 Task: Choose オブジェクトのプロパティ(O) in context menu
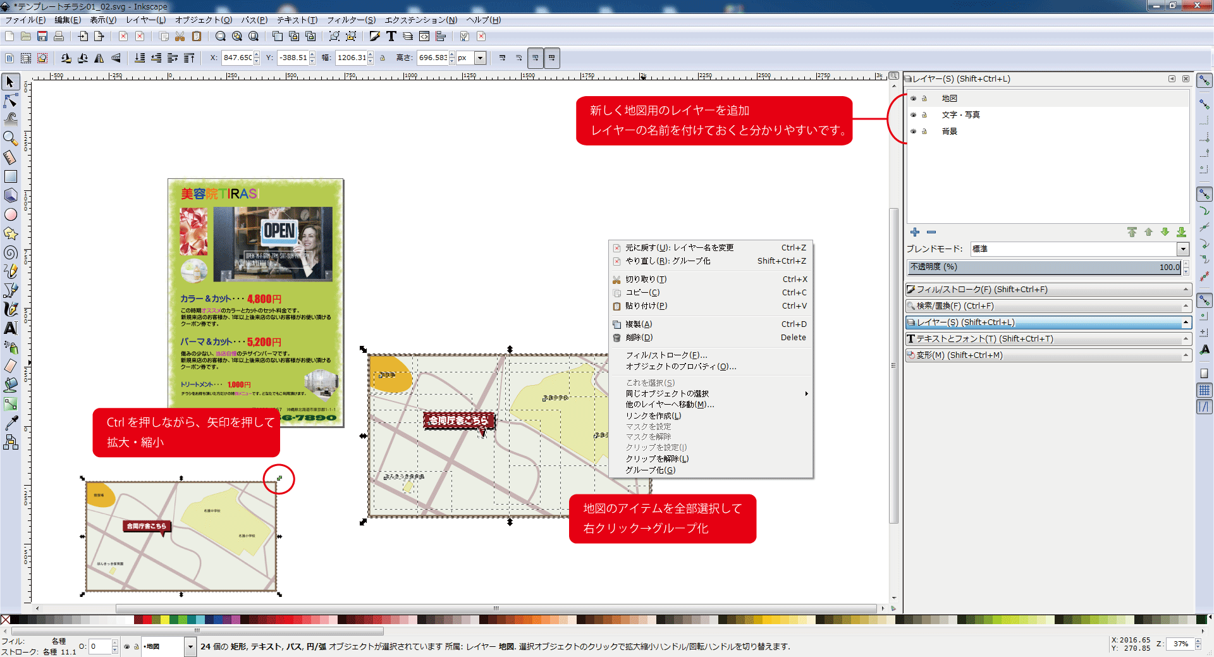711,367
